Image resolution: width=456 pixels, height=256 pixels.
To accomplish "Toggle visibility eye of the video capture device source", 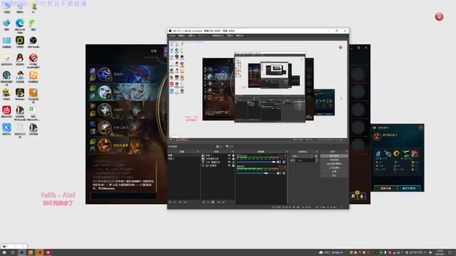I will click(x=229, y=159).
